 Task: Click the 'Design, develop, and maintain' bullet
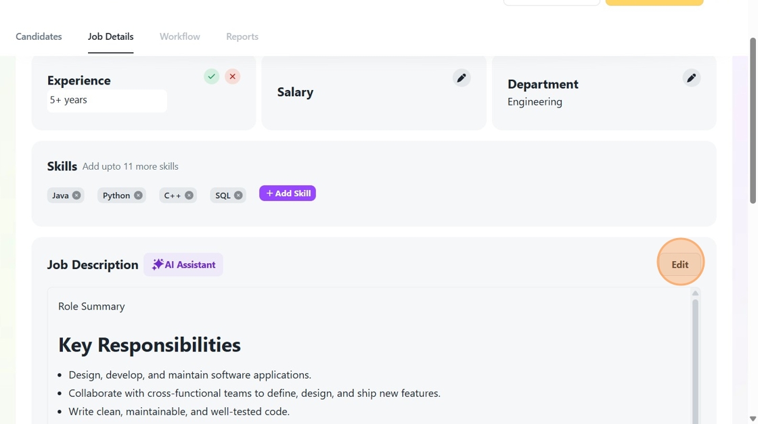[x=190, y=375]
